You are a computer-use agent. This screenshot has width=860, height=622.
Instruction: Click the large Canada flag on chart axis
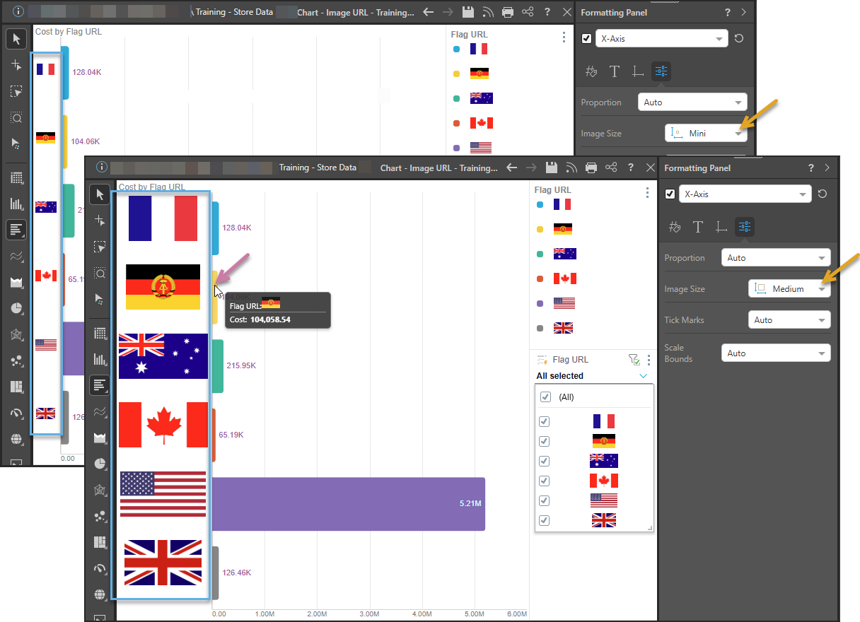[x=163, y=424]
